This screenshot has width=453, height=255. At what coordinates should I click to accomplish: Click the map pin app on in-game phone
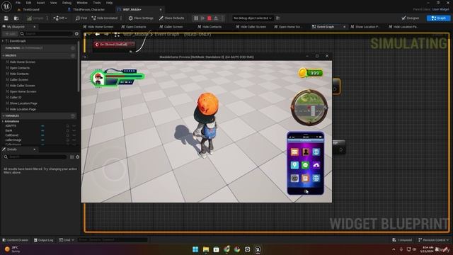click(294, 165)
